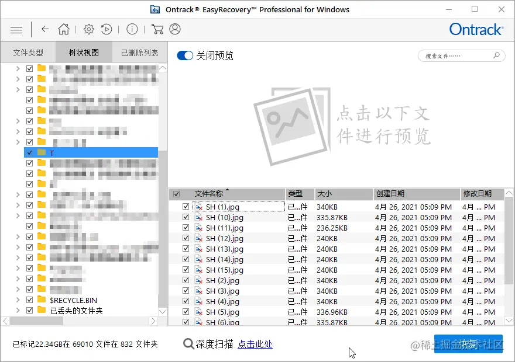Click the SH (2).jpg file icon
The height and width of the screenshot is (362, 515).
click(198, 280)
